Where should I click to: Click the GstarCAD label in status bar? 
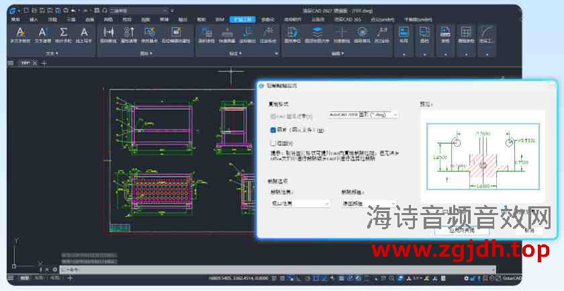pyautogui.click(x=512, y=278)
